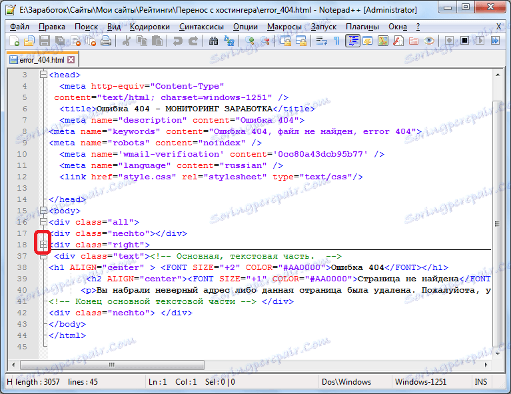Run macro multiple times icon
Screen dimensions: 511x394
pyautogui.click(x=496, y=41)
